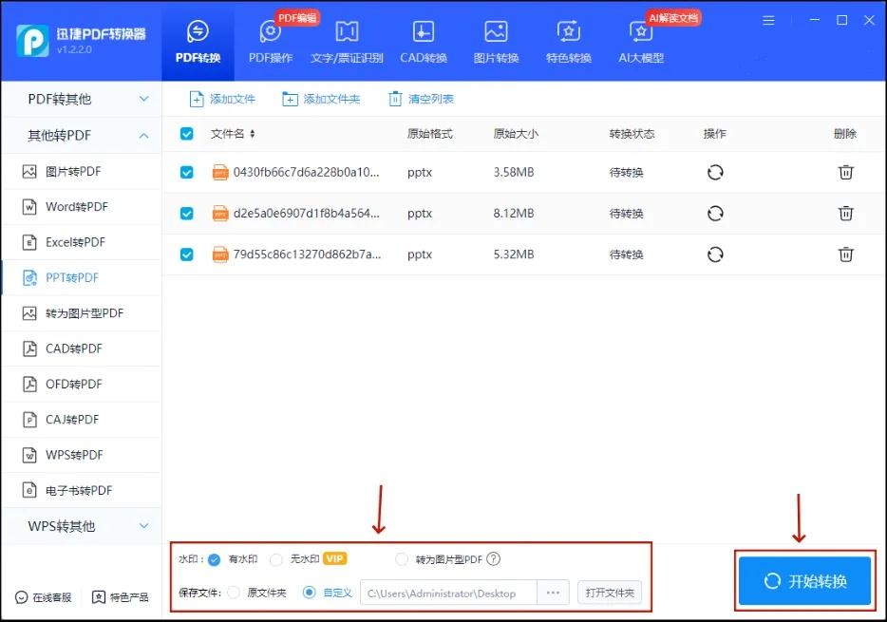
Task: Uncheck the d2e5a0e6907d1f8b4a564 file checkbox
Action: click(x=187, y=214)
